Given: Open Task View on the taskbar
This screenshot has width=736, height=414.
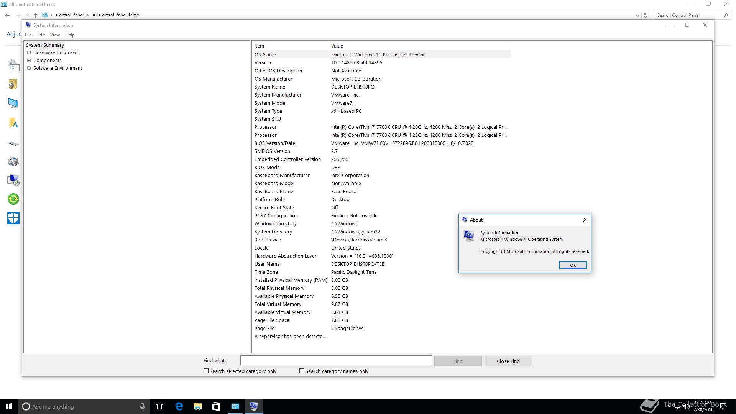Looking at the screenshot, I should 159,406.
